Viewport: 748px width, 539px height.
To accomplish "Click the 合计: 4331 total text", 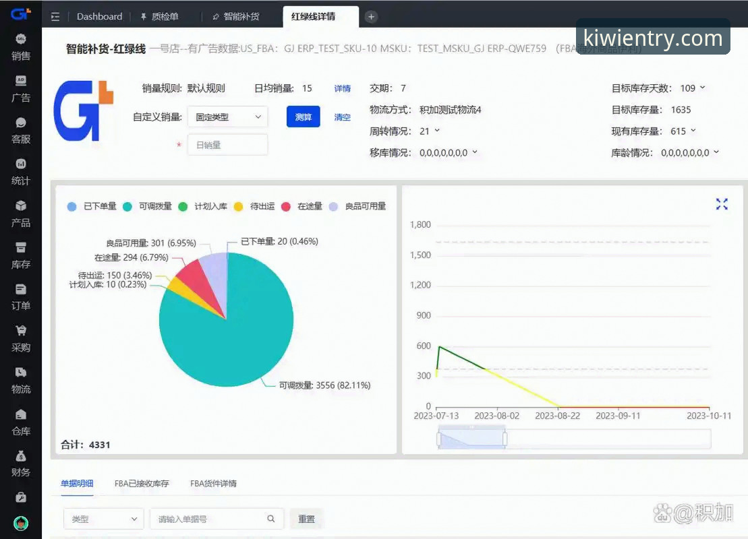I will (86, 445).
